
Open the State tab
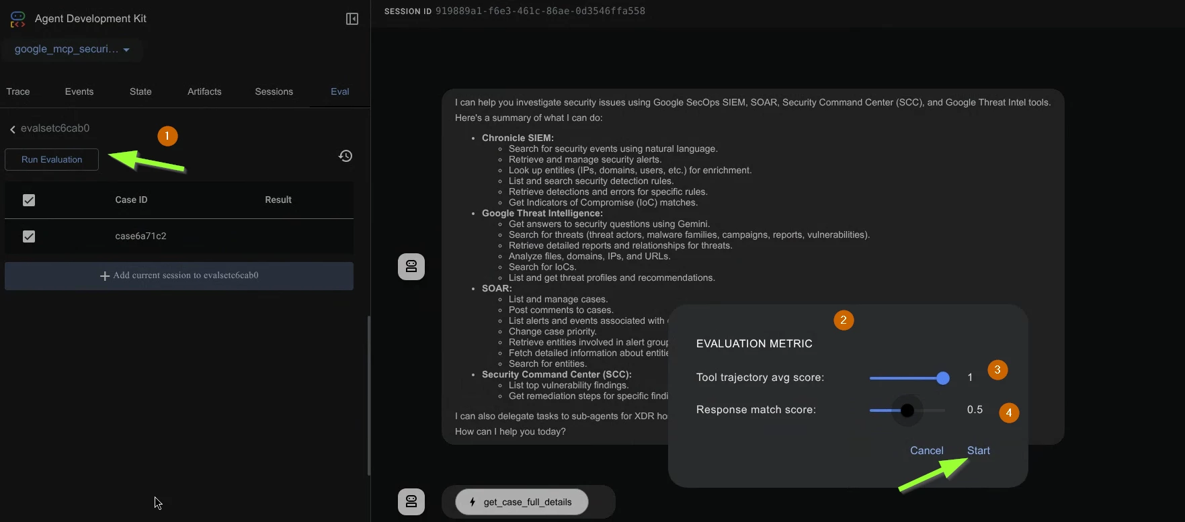(140, 91)
